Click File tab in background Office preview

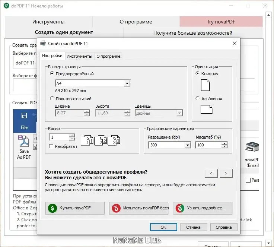point(24,127)
